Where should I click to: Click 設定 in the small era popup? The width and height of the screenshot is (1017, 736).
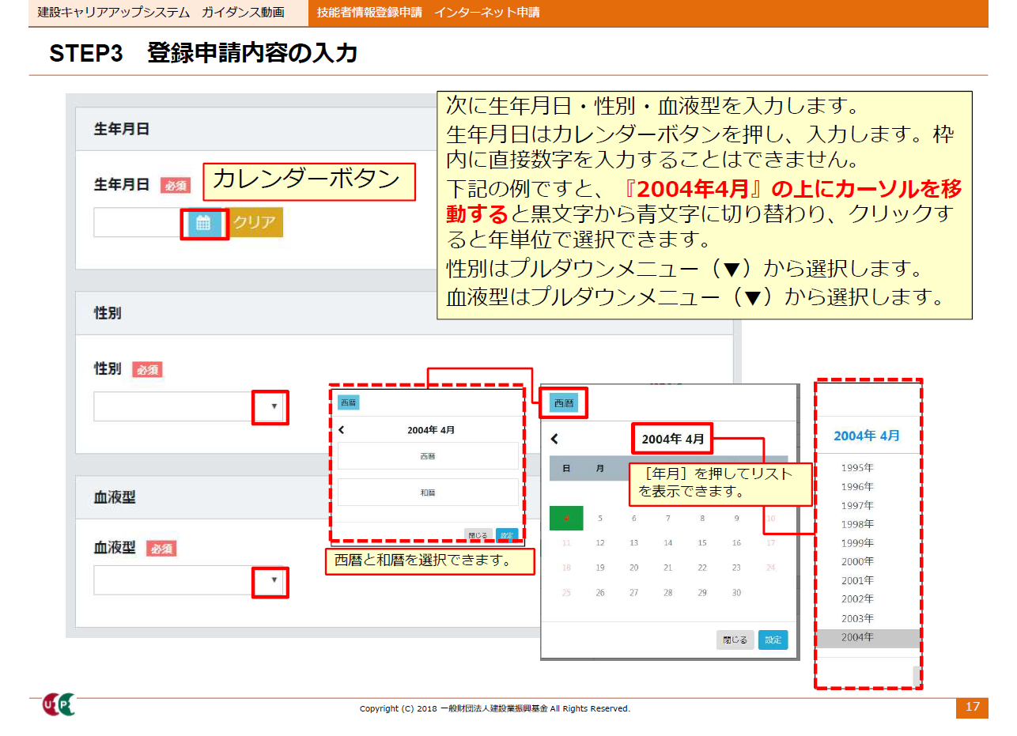click(x=507, y=535)
